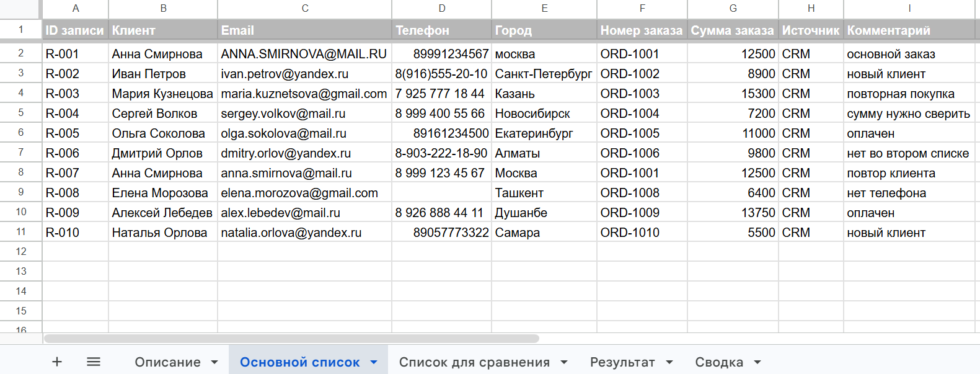Switch to the Описание sheet tab

(167, 362)
